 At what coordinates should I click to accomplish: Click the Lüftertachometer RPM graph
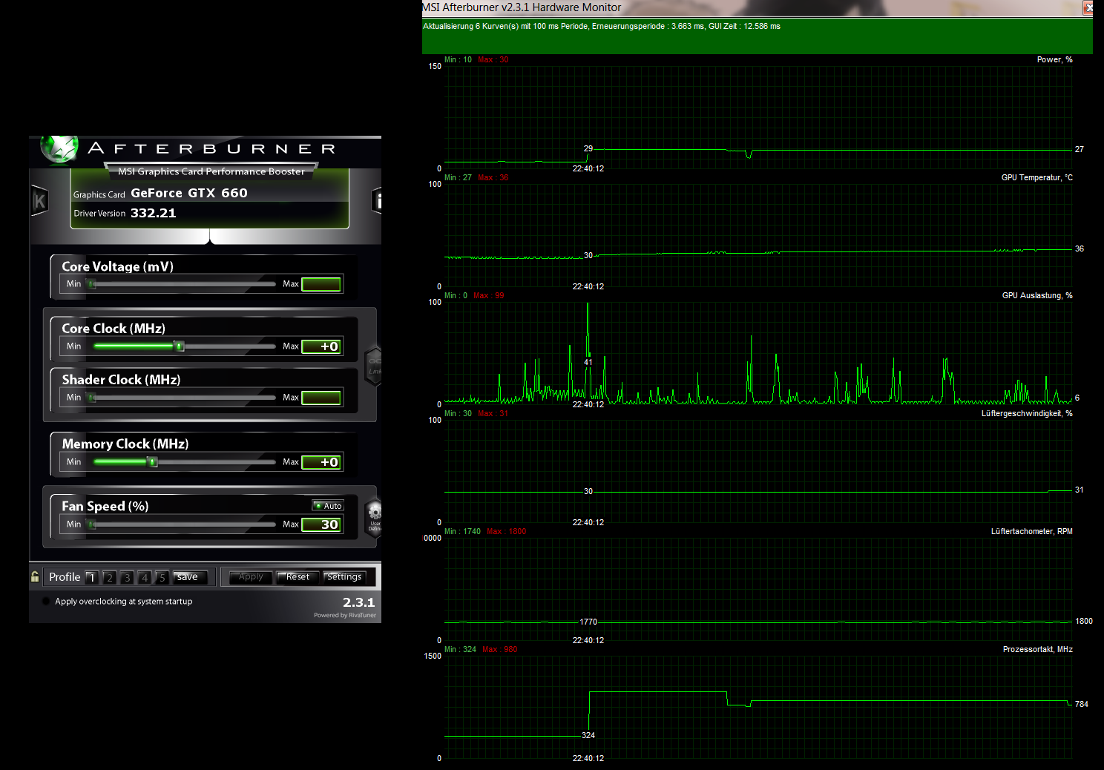(758, 589)
